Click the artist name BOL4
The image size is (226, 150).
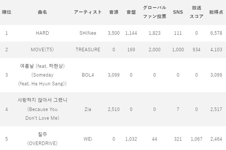point(88,75)
